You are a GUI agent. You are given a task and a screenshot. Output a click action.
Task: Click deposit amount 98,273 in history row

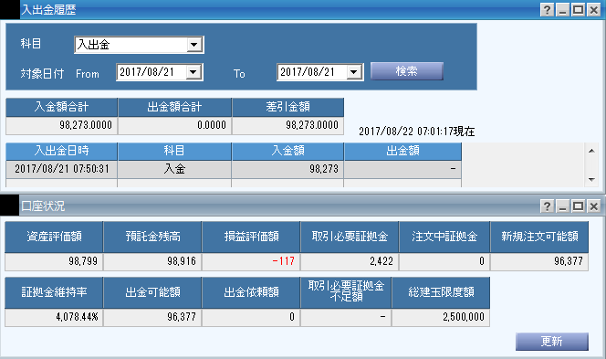pyautogui.click(x=324, y=169)
